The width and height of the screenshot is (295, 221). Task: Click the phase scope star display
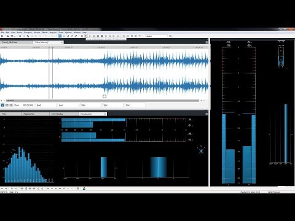pyautogui.click(x=201, y=151)
